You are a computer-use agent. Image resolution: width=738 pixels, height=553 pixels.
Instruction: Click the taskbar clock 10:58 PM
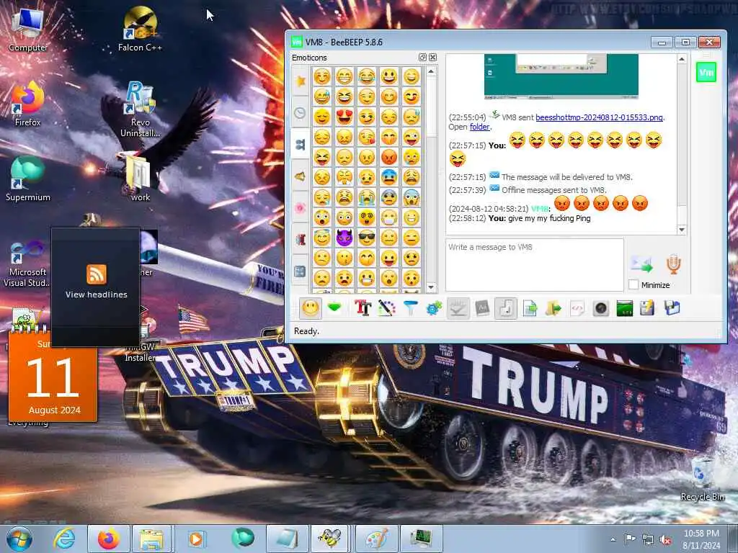click(x=701, y=539)
